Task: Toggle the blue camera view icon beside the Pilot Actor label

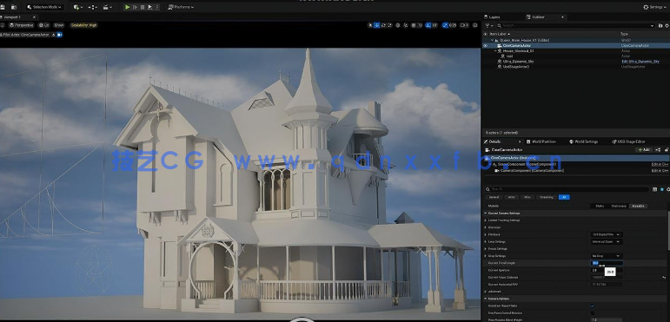Action: pyautogui.click(x=60, y=35)
